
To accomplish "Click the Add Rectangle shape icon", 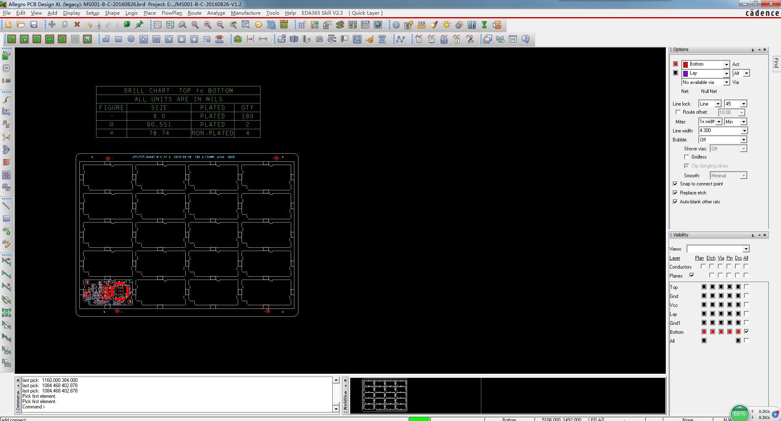I will point(118,39).
